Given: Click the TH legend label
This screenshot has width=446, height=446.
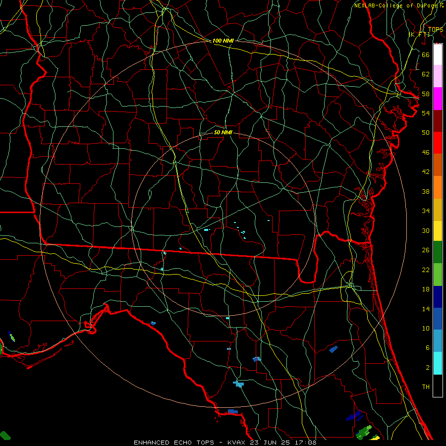Looking at the screenshot, I should coord(426,387).
